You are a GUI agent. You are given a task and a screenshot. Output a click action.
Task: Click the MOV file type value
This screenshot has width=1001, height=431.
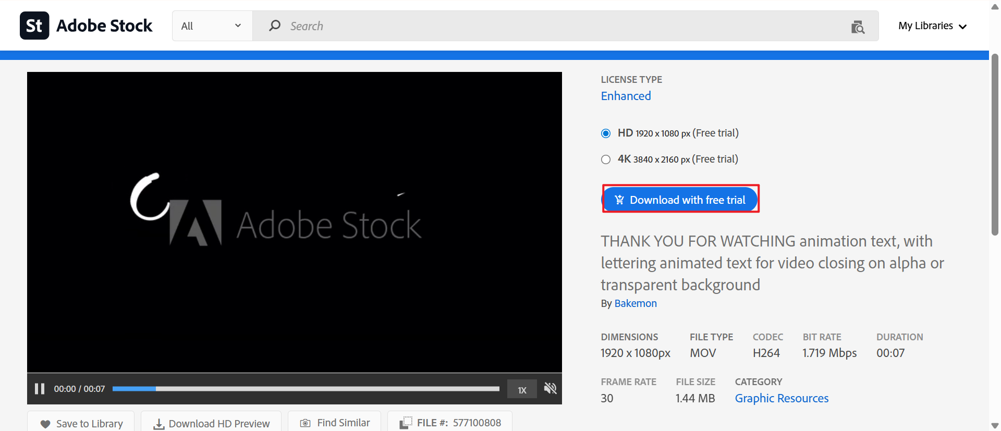click(x=703, y=353)
